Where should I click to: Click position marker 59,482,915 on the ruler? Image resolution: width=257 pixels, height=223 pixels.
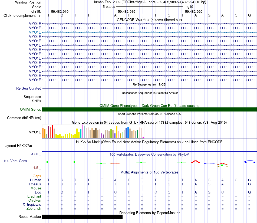pos(127,11)
